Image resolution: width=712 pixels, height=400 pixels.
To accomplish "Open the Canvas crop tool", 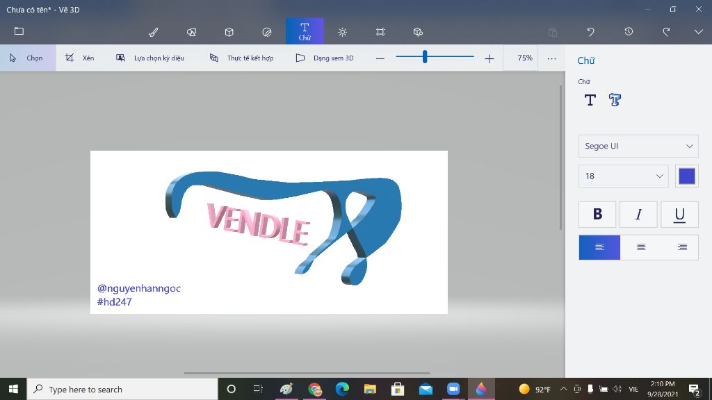I will 380,32.
